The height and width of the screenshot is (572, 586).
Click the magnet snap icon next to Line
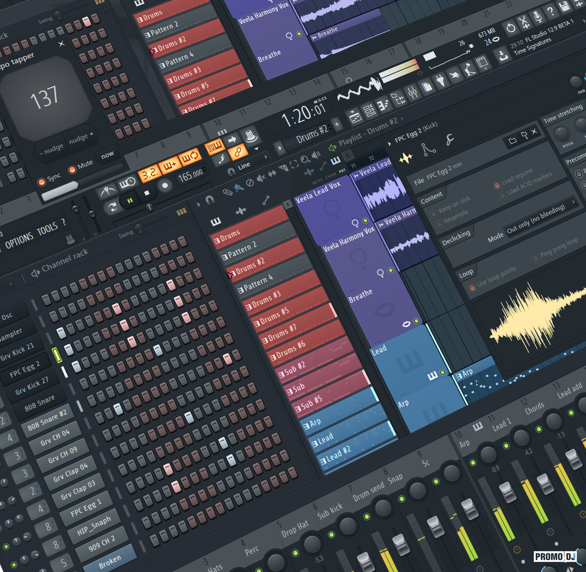[x=231, y=171]
